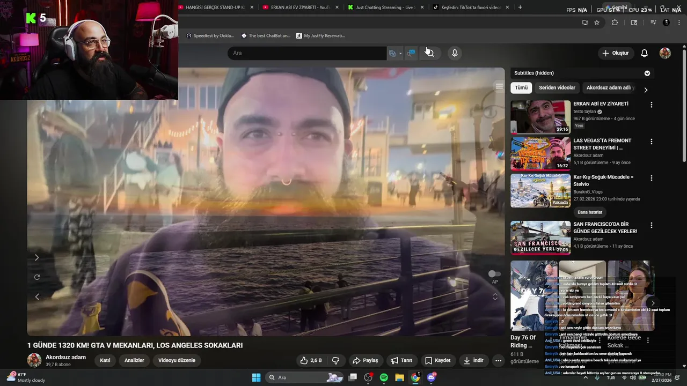
Task: Click the voice search microphone icon
Action: tap(455, 53)
